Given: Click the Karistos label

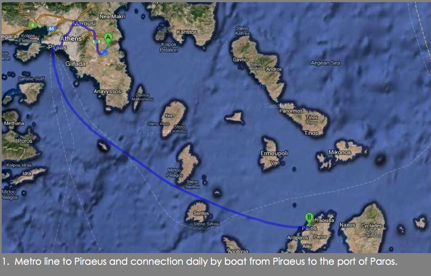Looking at the screenshot, I should [x=187, y=32].
